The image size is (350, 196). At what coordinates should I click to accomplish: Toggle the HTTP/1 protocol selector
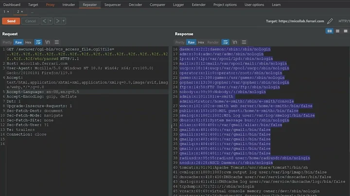click(x=344, y=21)
